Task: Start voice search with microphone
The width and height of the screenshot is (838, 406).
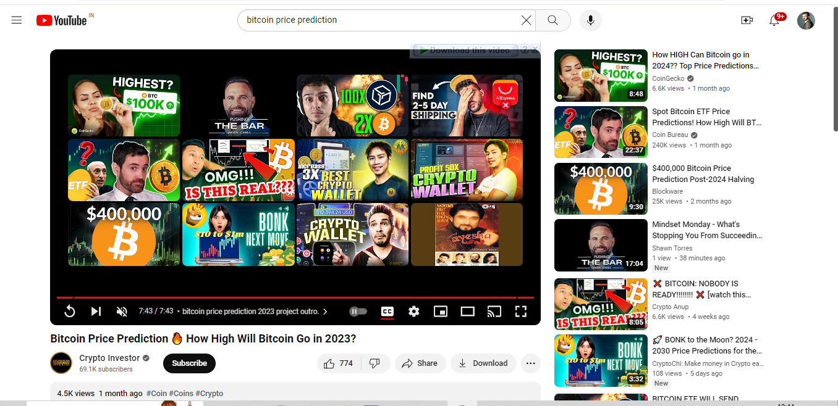Action: pos(590,20)
